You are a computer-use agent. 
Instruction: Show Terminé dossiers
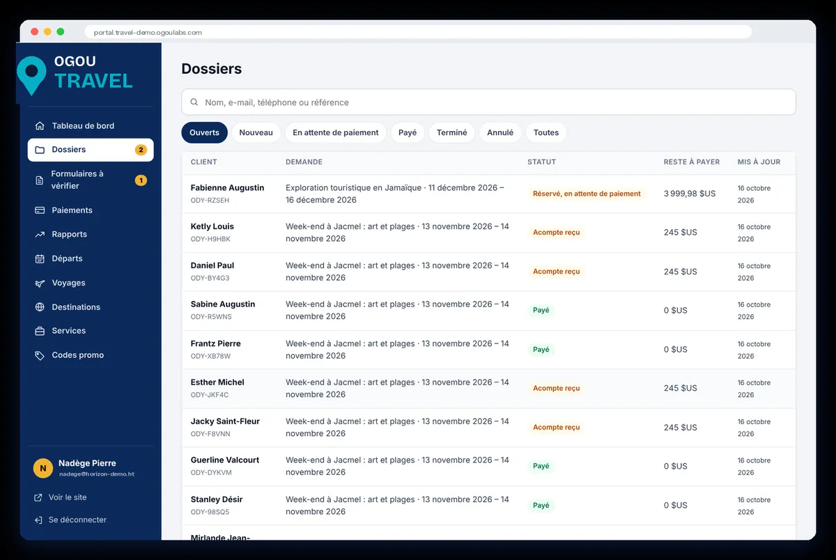452,132
